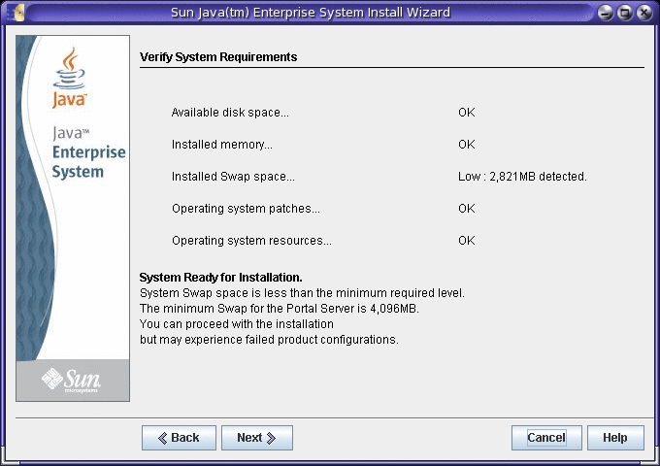Click the window title bar text
The height and width of the screenshot is (466, 660).
coord(311,13)
